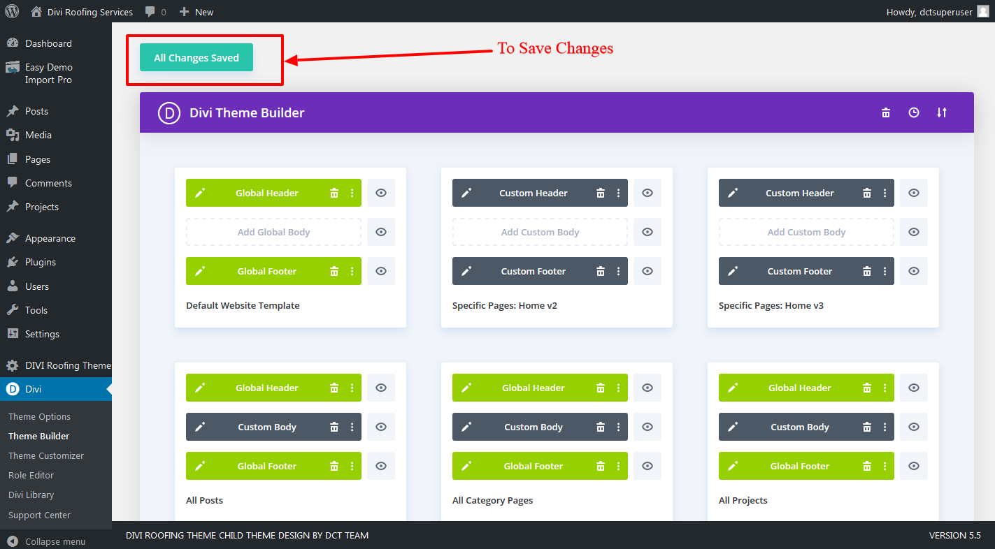The width and height of the screenshot is (995, 549).
Task: Open Howdy dctsuperuser profile menu
Action: (x=938, y=12)
